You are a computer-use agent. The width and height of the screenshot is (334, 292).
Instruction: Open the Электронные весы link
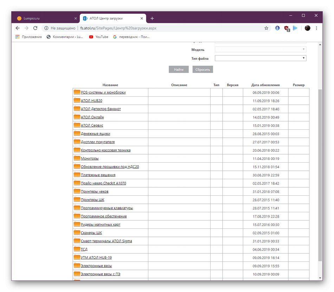click(96, 266)
